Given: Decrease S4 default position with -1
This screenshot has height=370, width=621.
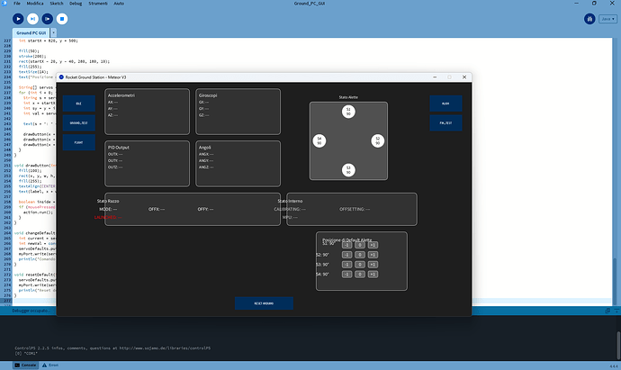Looking at the screenshot, I should 346,275.
